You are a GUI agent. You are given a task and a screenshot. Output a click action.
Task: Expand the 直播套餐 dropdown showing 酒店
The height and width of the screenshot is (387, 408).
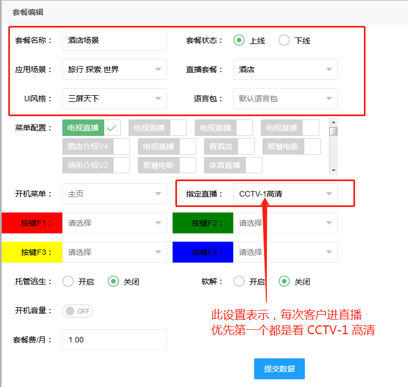(x=285, y=69)
